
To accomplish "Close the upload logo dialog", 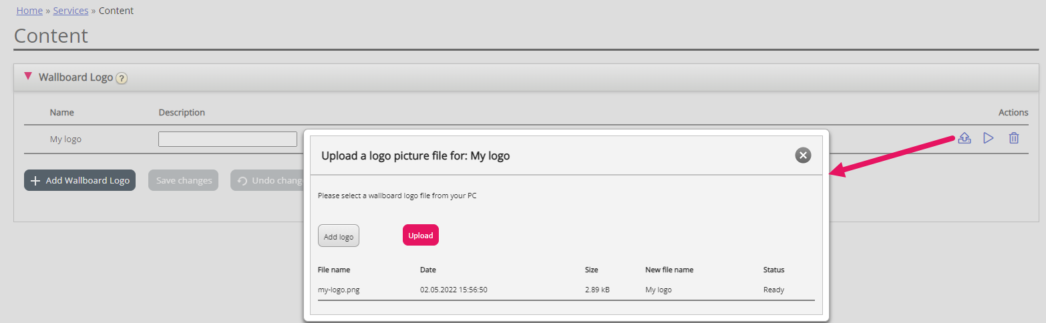I will (803, 155).
